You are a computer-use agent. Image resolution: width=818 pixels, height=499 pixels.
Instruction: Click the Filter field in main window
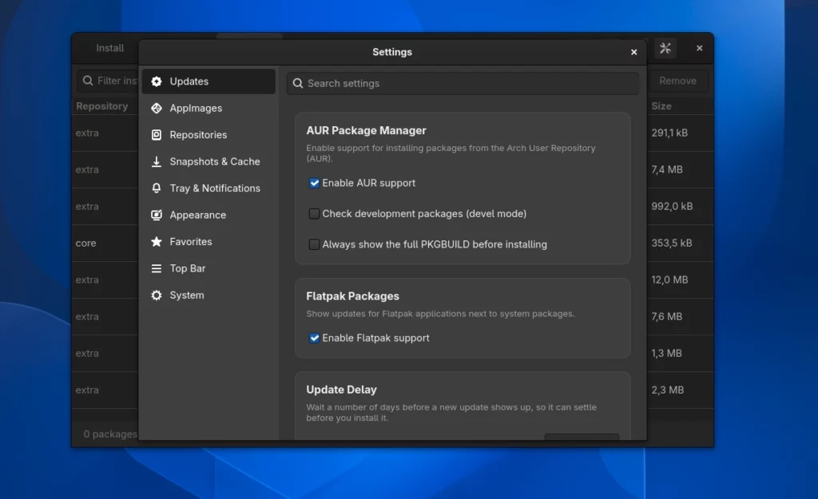pyautogui.click(x=108, y=81)
